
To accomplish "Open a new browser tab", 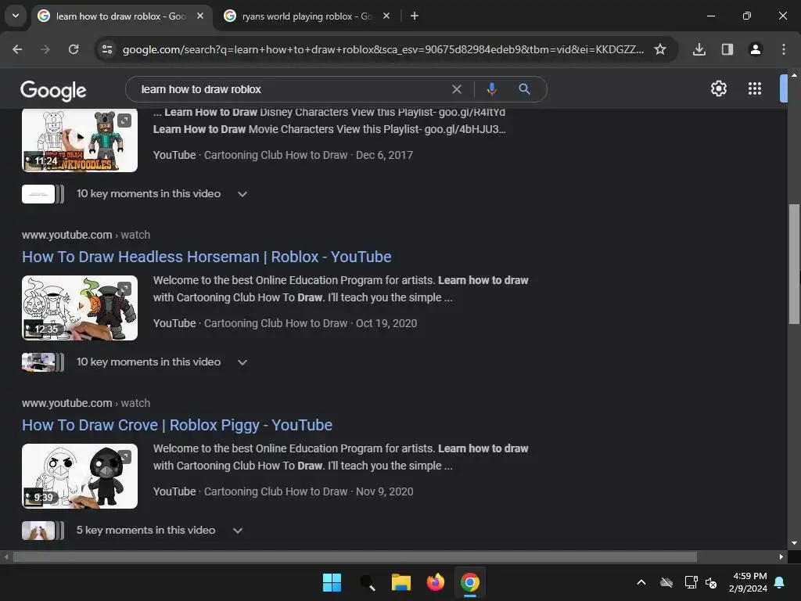I will pyautogui.click(x=415, y=16).
